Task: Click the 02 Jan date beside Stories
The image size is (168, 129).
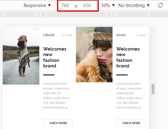Action: coord(140,35)
